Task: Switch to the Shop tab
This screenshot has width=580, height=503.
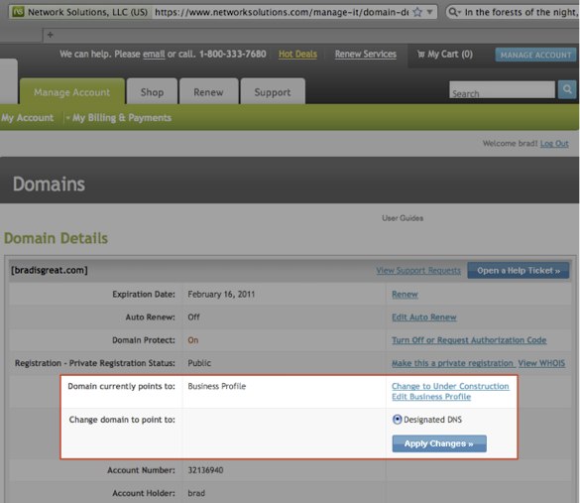Action: [x=152, y=92]
